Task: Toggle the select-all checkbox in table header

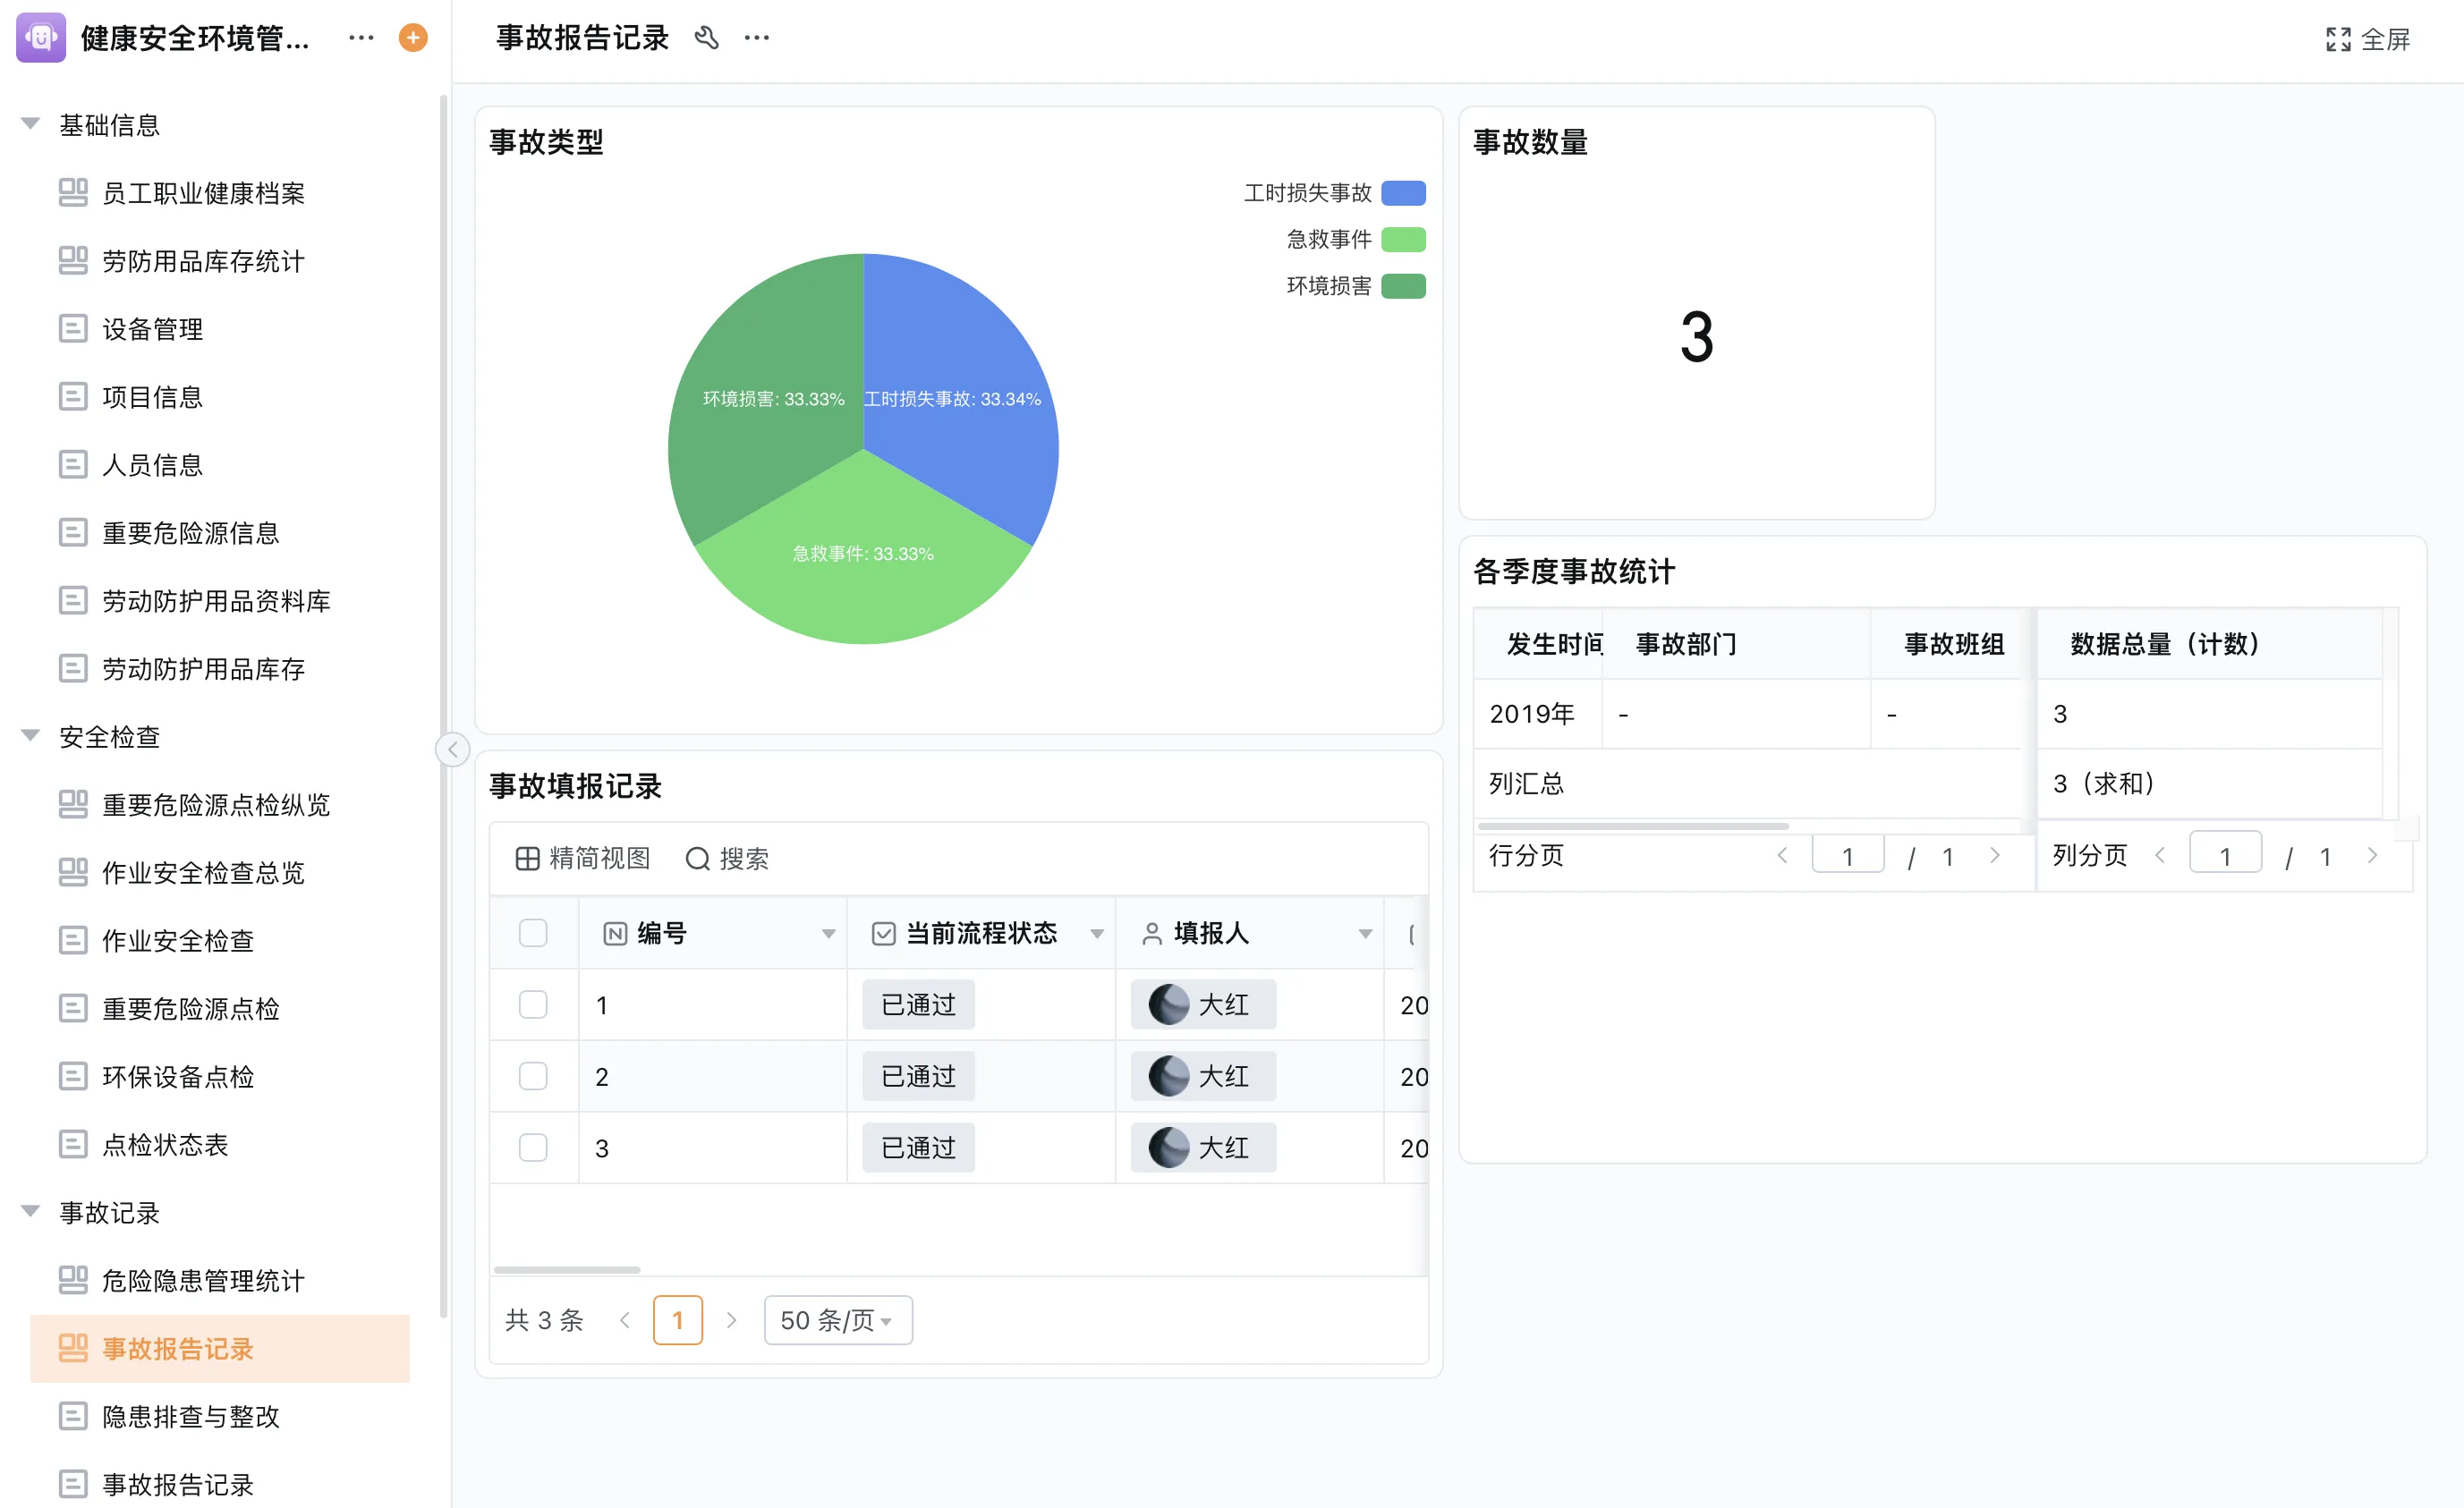Action: pos(533,933)
